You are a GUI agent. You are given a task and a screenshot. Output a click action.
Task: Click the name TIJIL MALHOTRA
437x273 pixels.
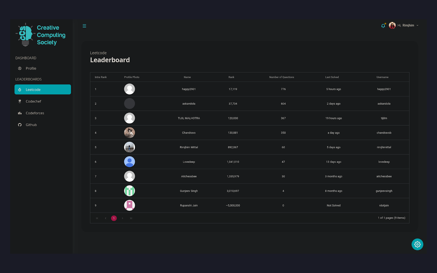189,118
